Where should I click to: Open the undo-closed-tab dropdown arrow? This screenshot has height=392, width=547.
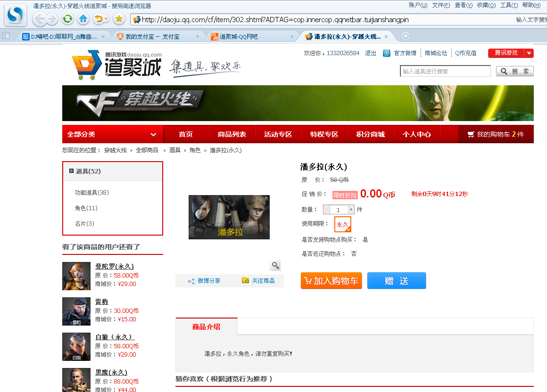(x=107, y=19)
